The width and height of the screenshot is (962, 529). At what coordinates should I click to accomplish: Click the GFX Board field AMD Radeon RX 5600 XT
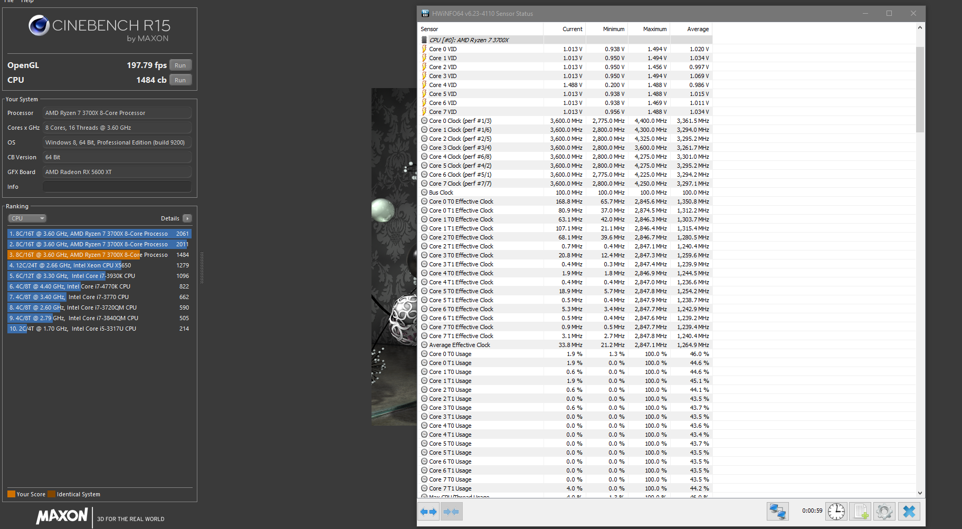[117, 172]
